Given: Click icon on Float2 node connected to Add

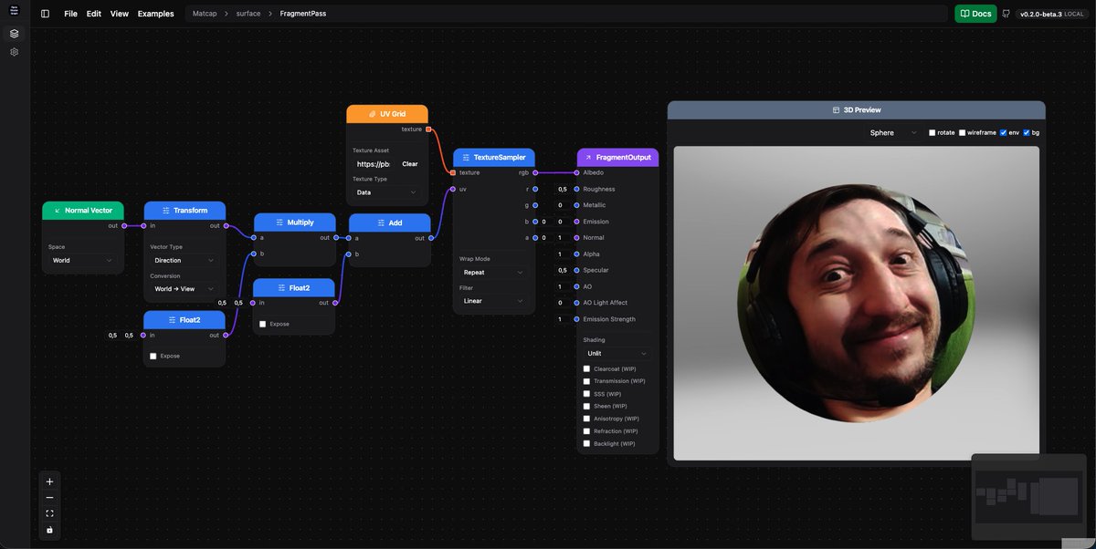Looking at the screenshot, I should pyautogui.click(x=281, y=288).
